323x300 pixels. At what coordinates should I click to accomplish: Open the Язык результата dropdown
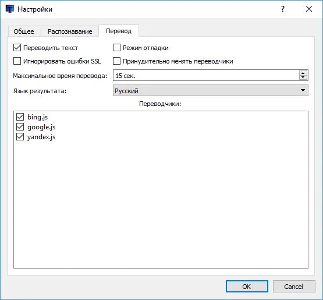click(211, 90)
